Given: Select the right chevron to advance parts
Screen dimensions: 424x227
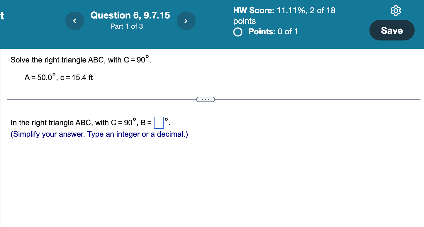Looking at the screenshot, I should coord(186,21).
